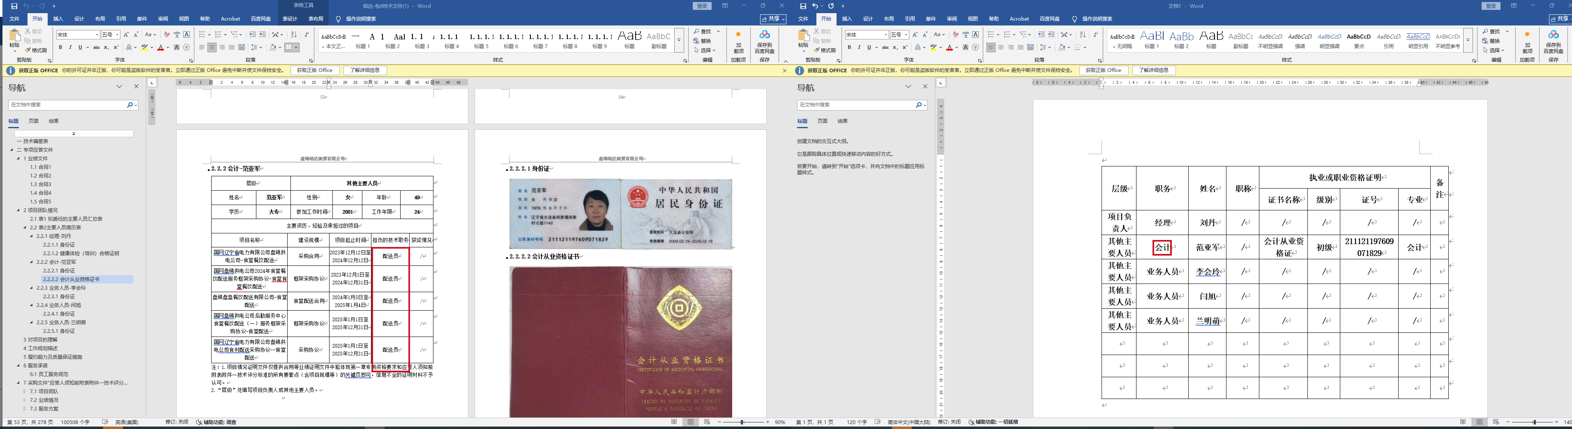Image resolution: width=1572 pixels, height=429 pixels.
Task: Click the Redo icon in the 文档1 window
Action: (x=831, y=6)
